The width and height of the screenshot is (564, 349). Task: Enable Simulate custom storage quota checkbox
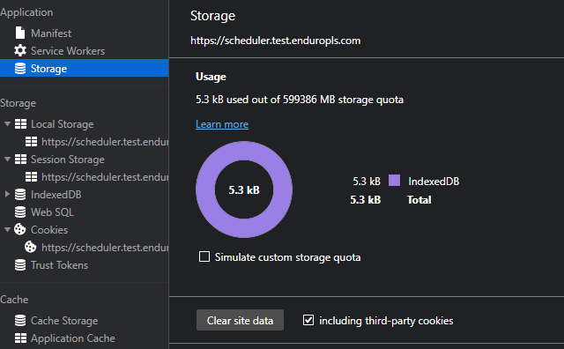(204, 256)
